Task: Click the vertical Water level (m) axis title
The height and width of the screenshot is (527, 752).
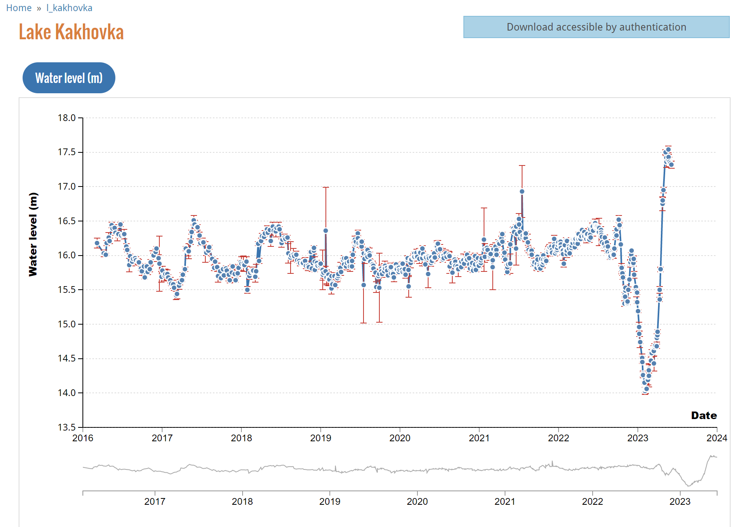Action: point(33,234)
